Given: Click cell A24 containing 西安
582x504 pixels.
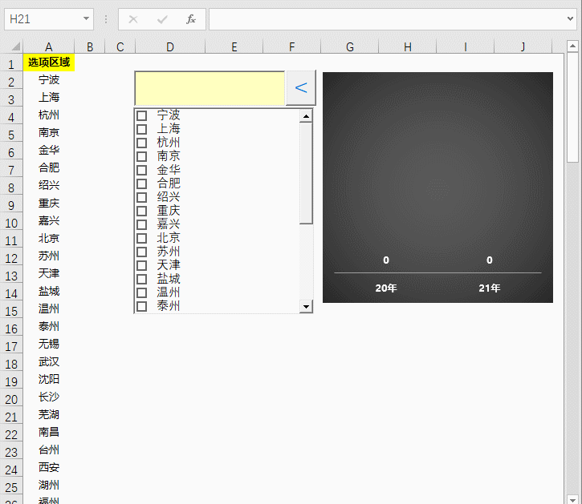Looking at the screenshot, I should pos(49,467).
